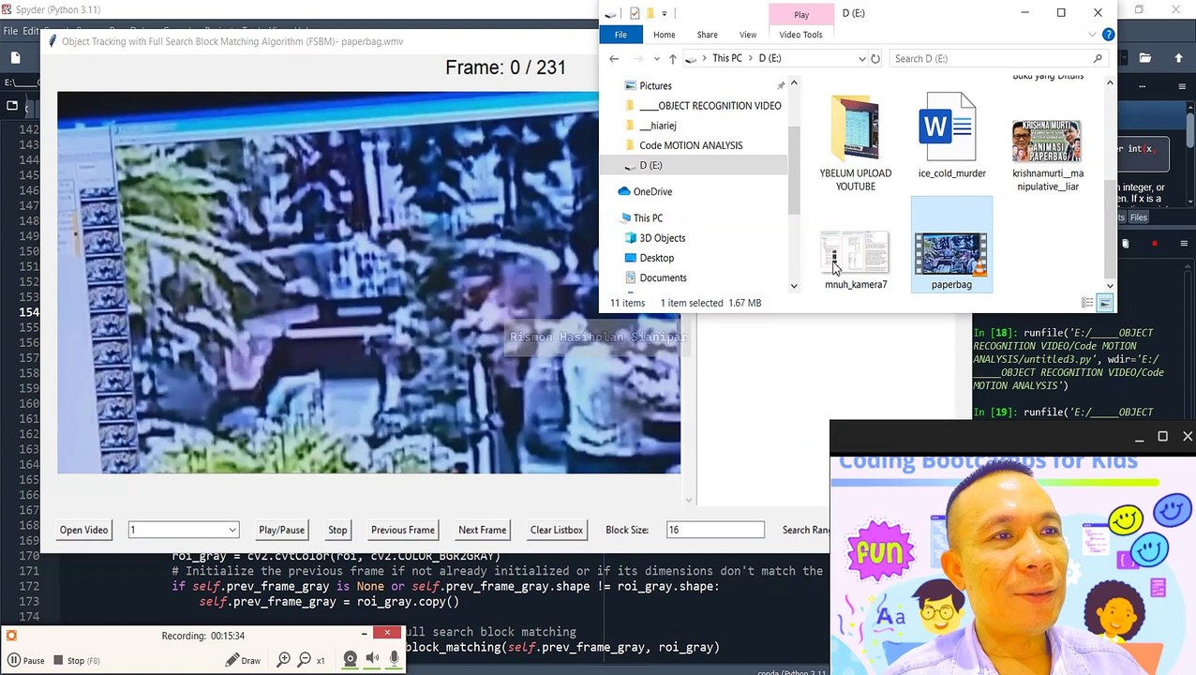Click Spyder browse working directory folder icon
Screen dimensions: 1196x675
pyautogui.click(x=1144, y=58)
